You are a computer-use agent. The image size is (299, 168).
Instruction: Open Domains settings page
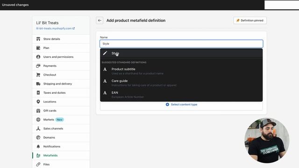pyautogui.click(x=61, y=137)
